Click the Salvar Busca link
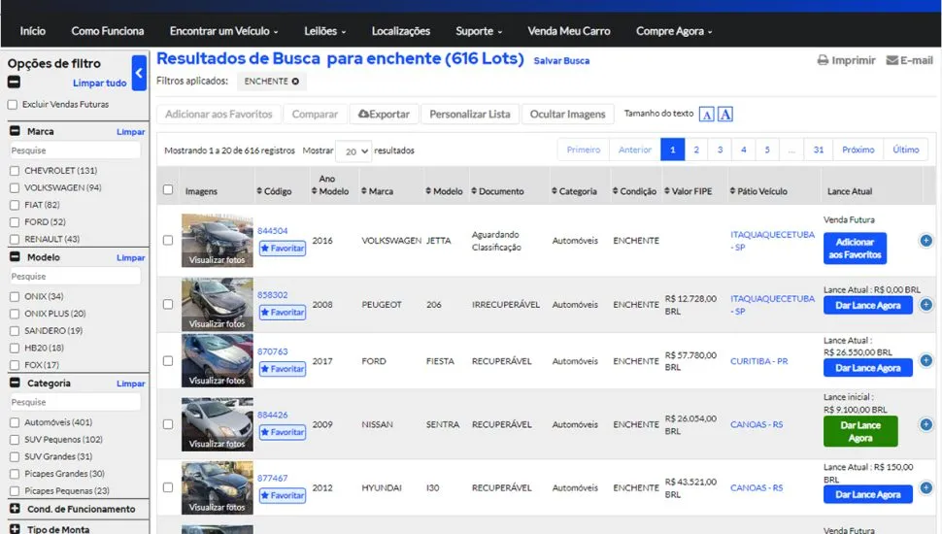 click(561, 61)
